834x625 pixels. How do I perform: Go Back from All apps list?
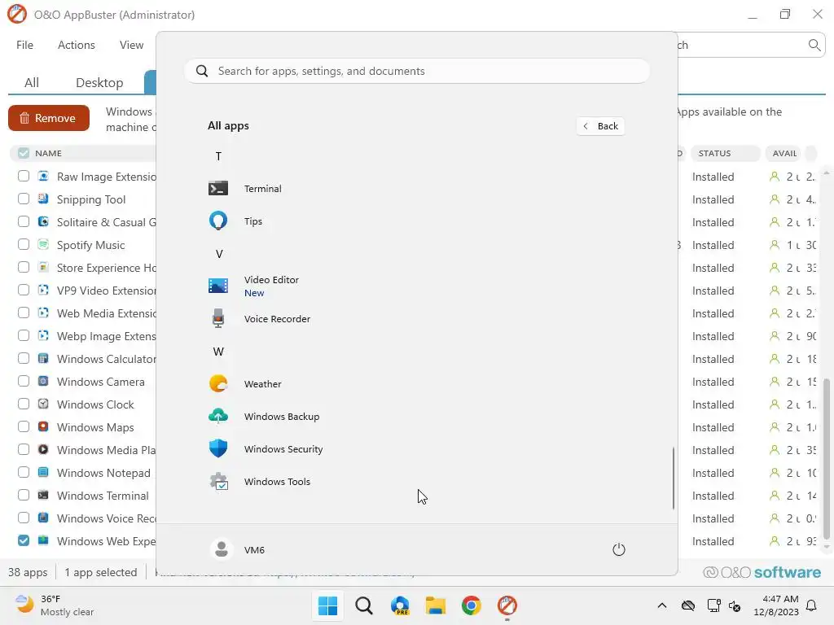tap(600, 126)
